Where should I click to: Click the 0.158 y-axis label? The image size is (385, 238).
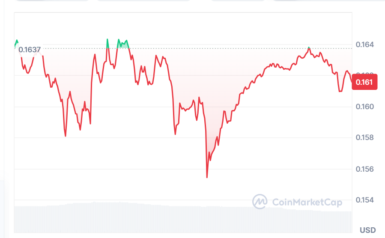365,138
